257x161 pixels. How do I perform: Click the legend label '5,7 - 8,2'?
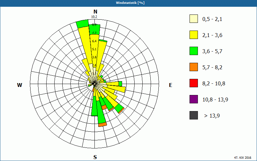pyautogui.click(x=212, y=68)
